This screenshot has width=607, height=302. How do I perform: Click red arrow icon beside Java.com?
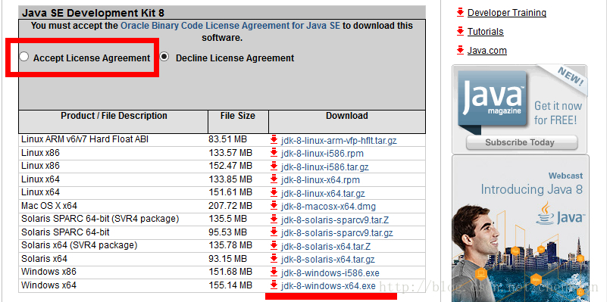click(x=460, y=50)
